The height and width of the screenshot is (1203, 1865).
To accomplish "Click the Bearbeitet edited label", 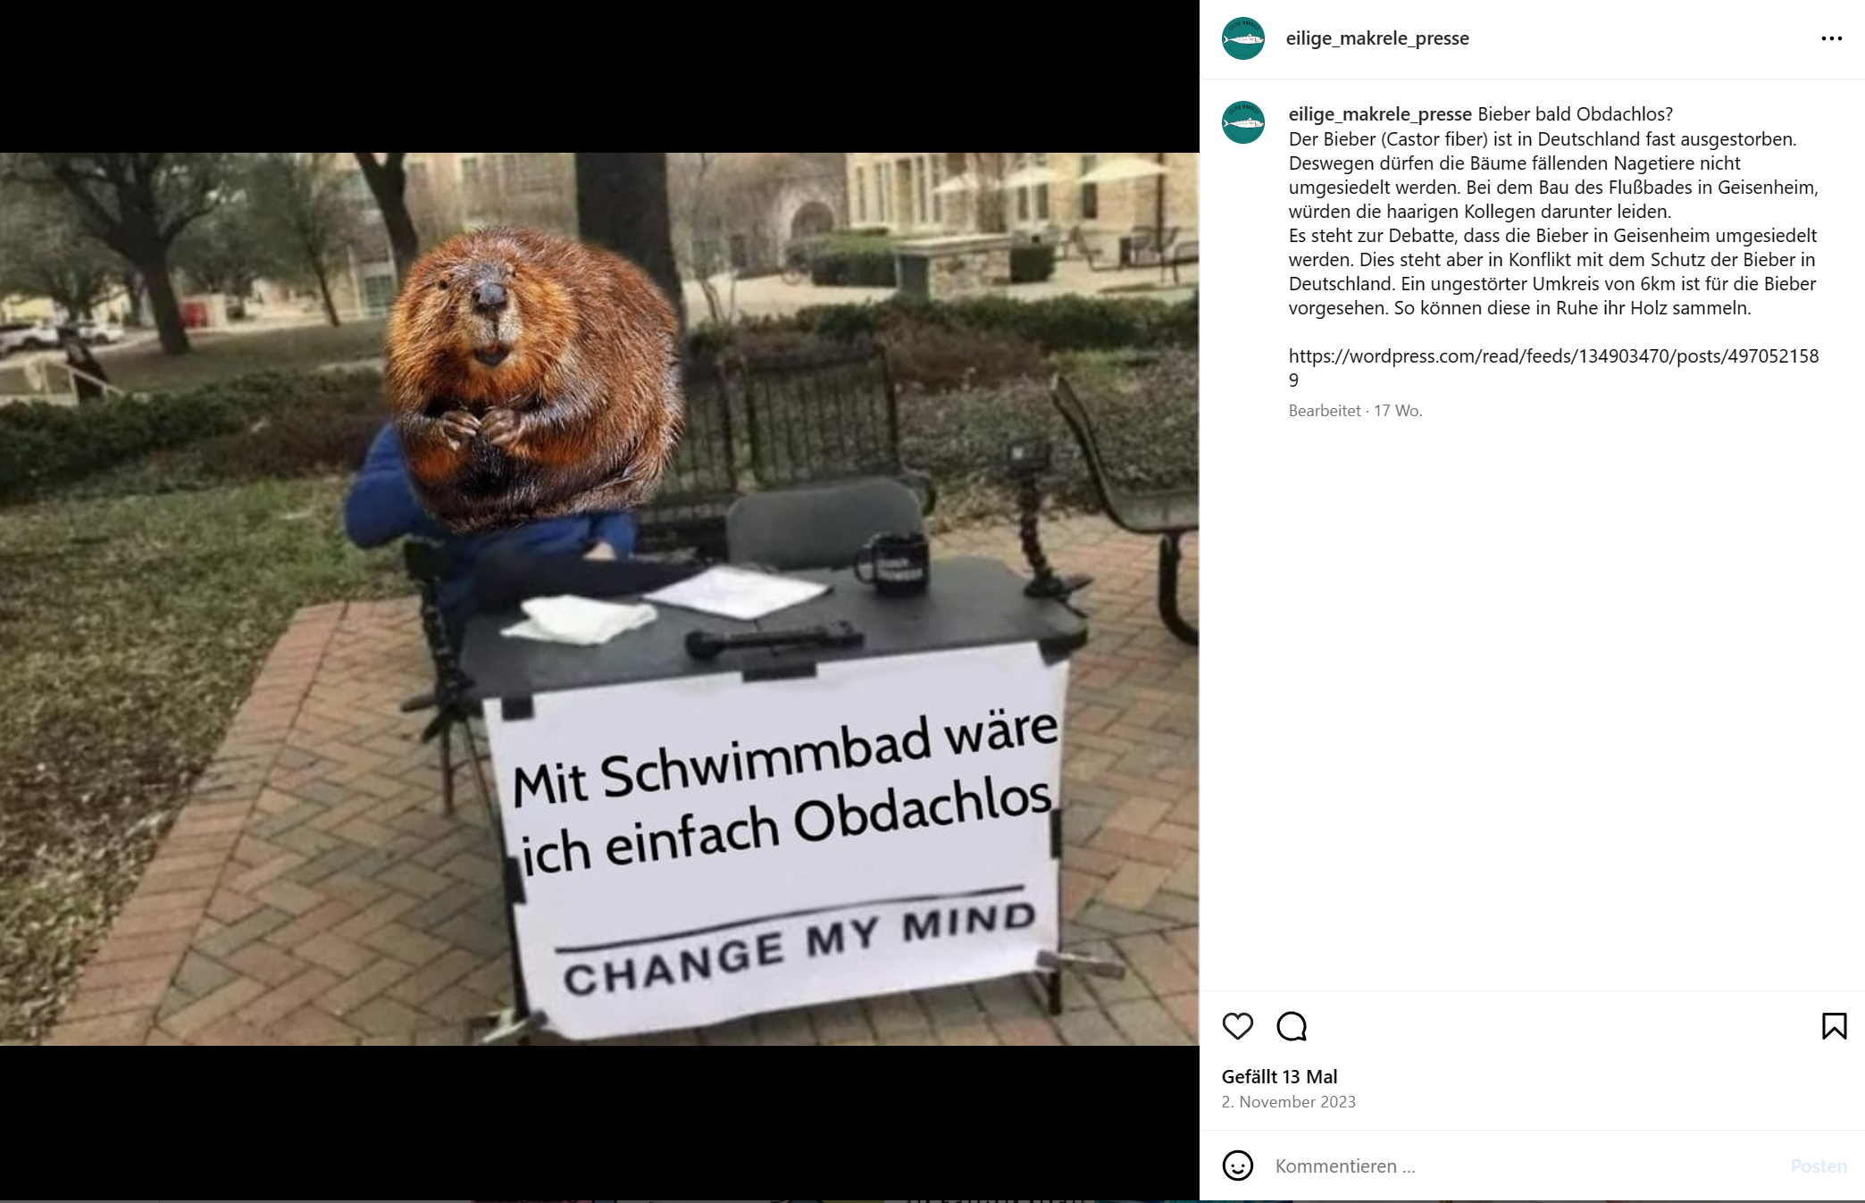I will click(1325, 411).
